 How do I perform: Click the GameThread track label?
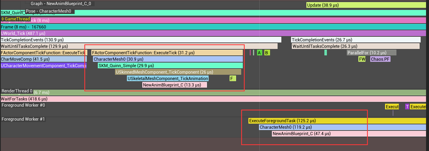(x=16, y=19)
